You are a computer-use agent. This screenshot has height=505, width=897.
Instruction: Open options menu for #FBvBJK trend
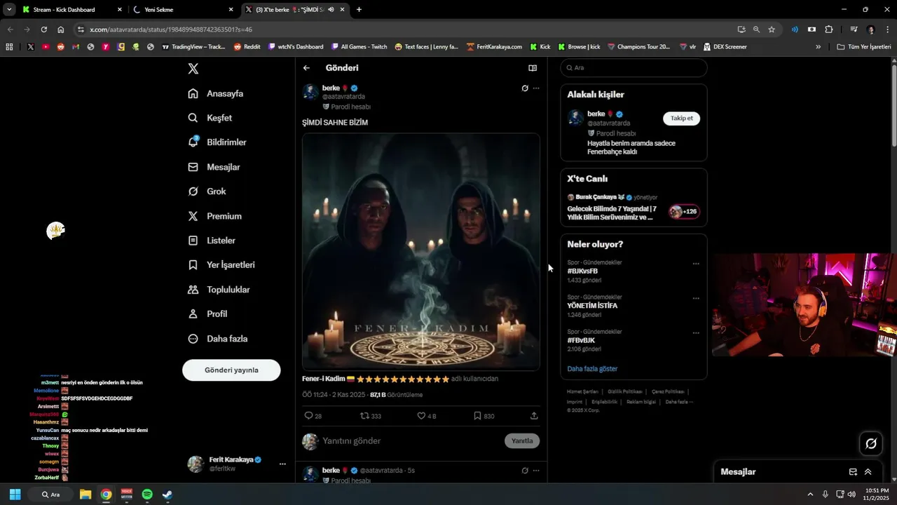coord(696,332)
